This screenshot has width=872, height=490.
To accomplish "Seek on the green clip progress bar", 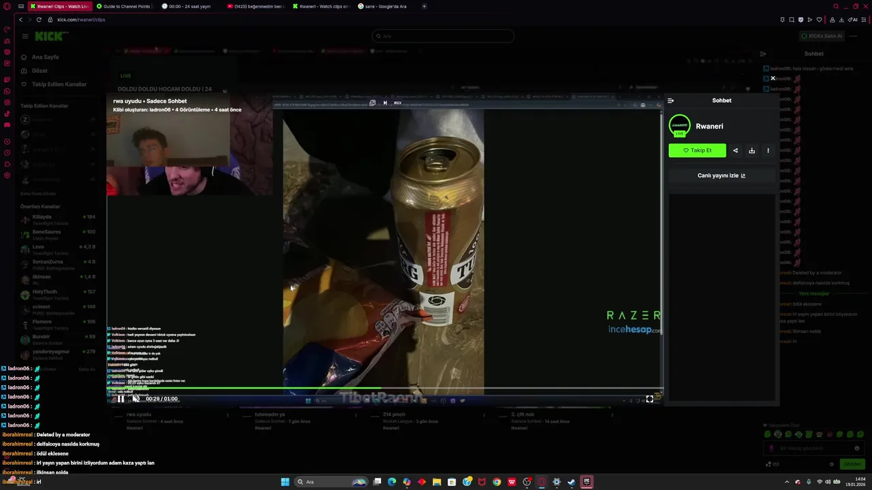I will 385,389.
